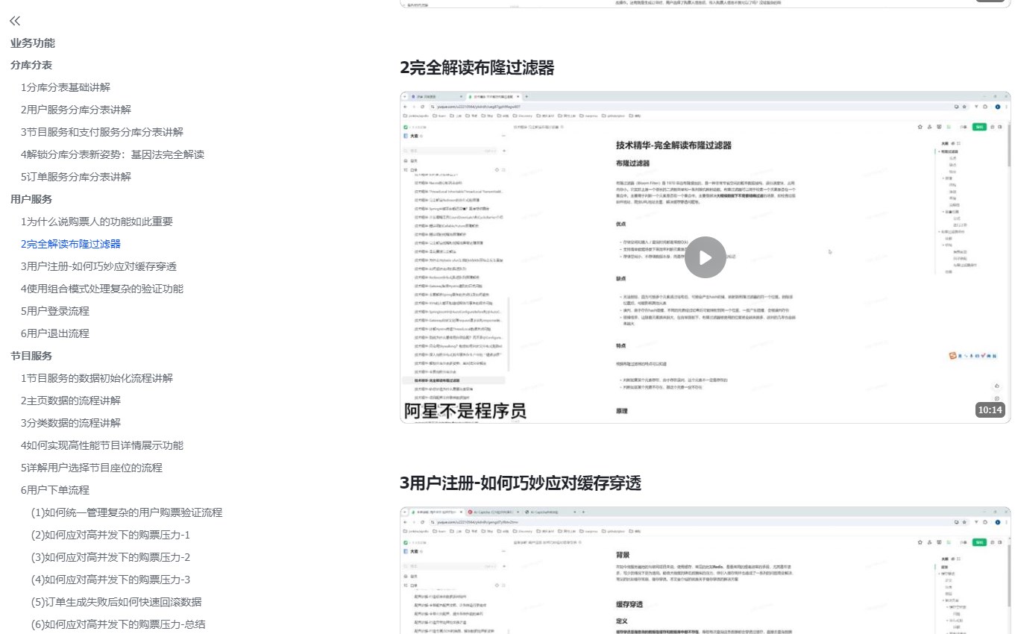Go to 2用户服务分库分表讲解
Image resolution: width=1015 pixels, height=634 pixels.
point(76,110)
